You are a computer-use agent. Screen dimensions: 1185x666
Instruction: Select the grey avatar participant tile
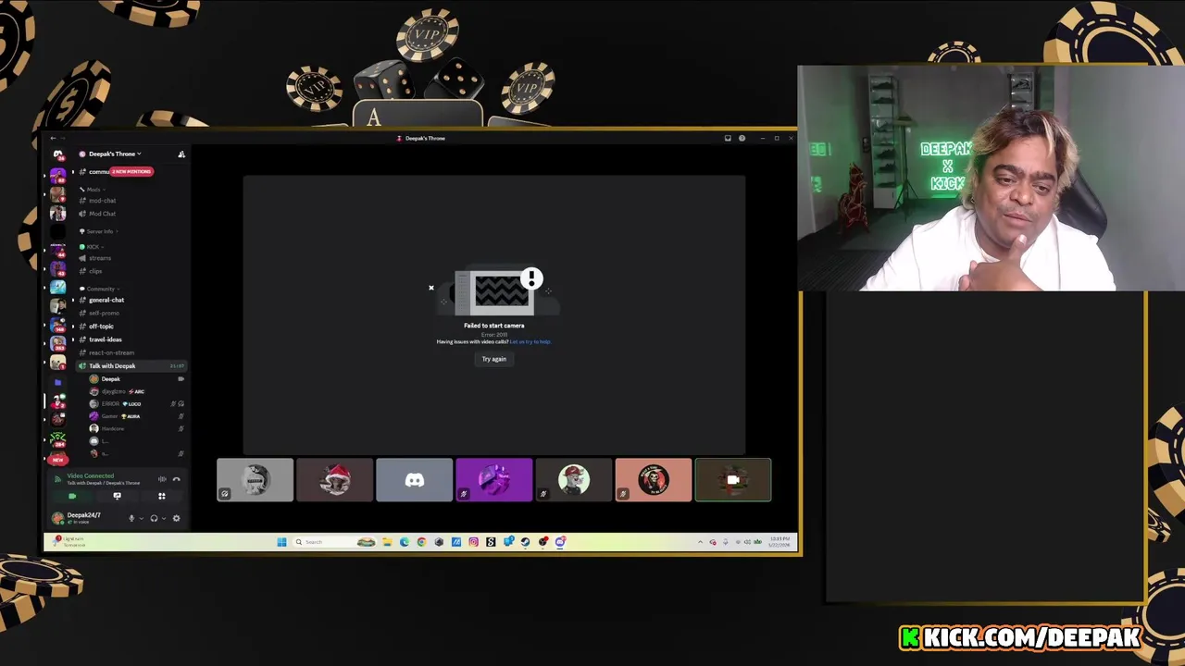pos(255,480)
